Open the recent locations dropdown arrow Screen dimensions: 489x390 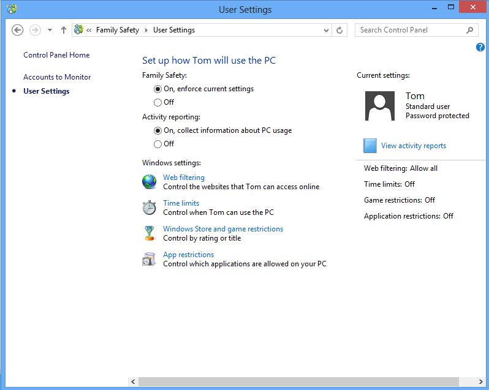pos(50,30)
